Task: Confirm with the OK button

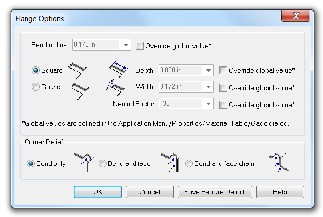Action: [98, 192]
